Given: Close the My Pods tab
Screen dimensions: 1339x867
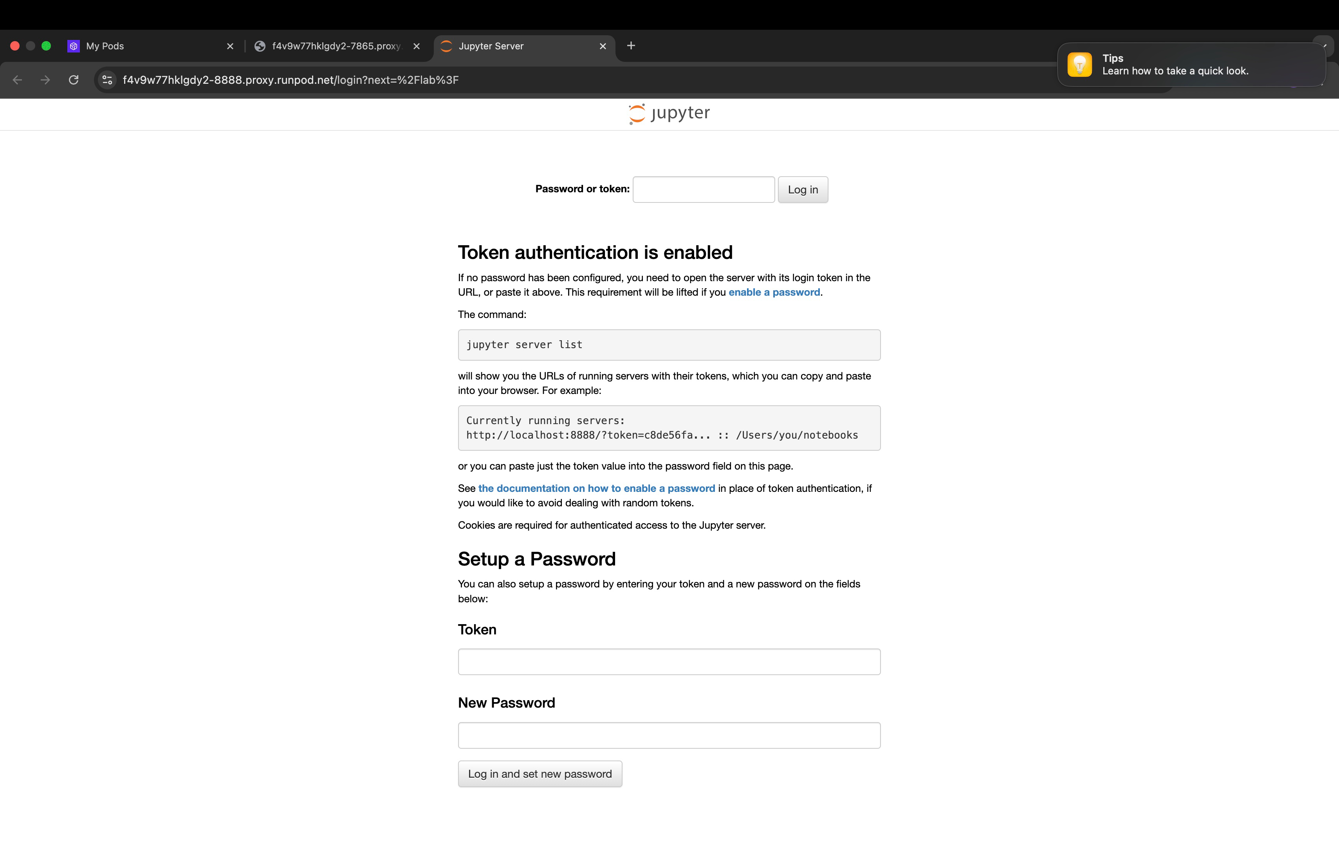Looking at the screenshot, I should (x=230, y=46).
